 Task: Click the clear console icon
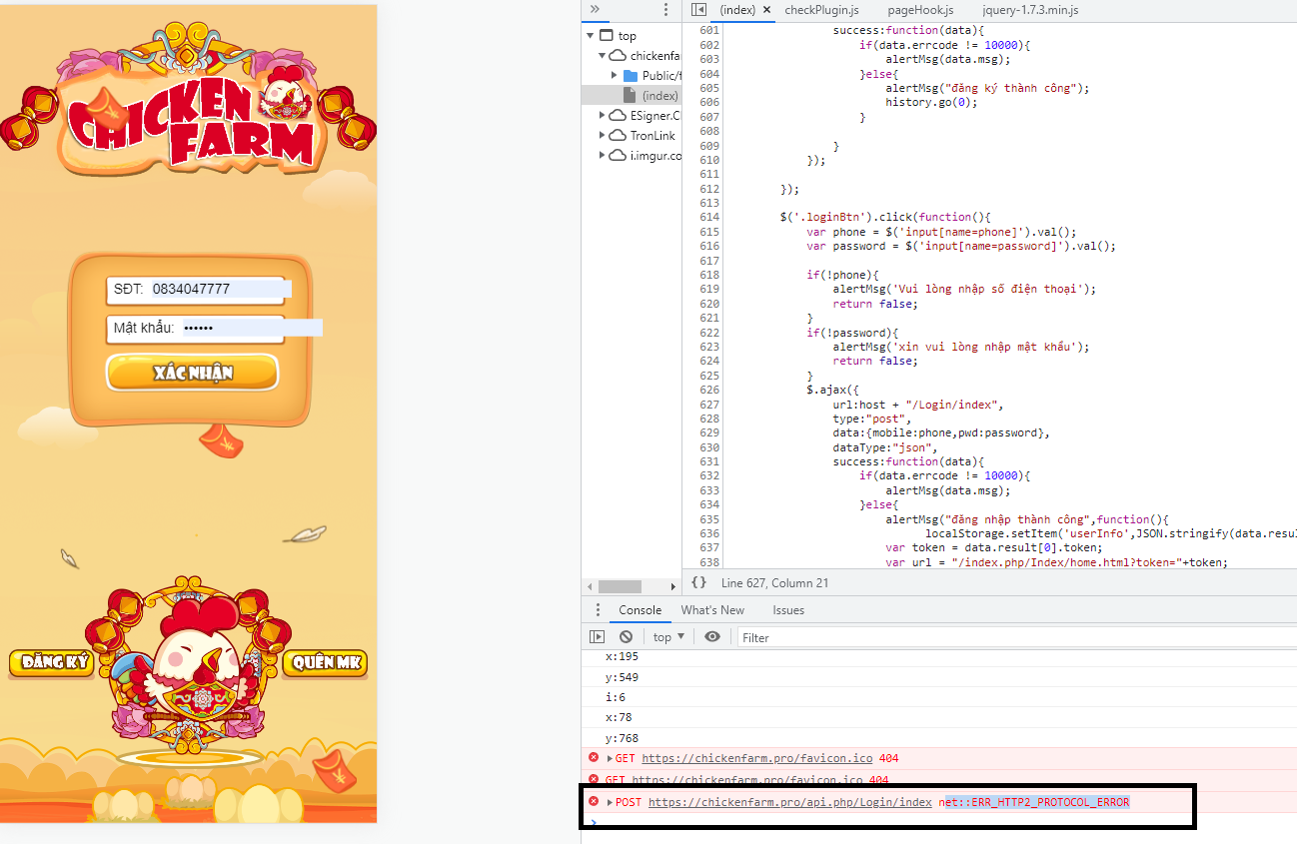pos(626,637)
